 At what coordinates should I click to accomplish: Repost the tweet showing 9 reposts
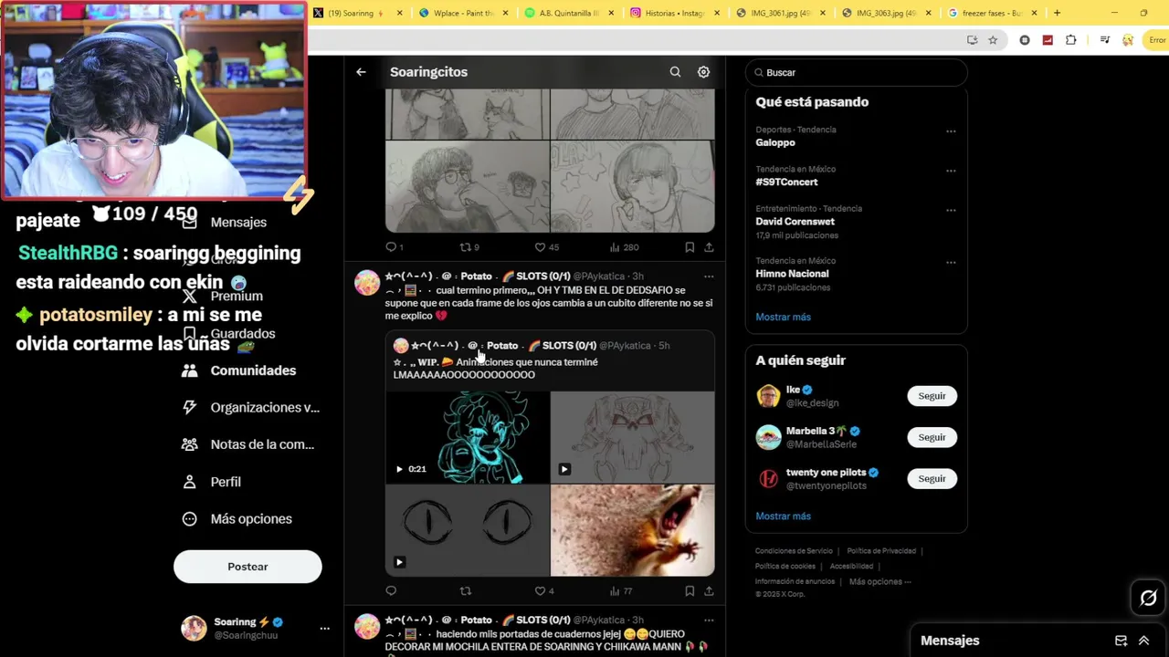469,247
